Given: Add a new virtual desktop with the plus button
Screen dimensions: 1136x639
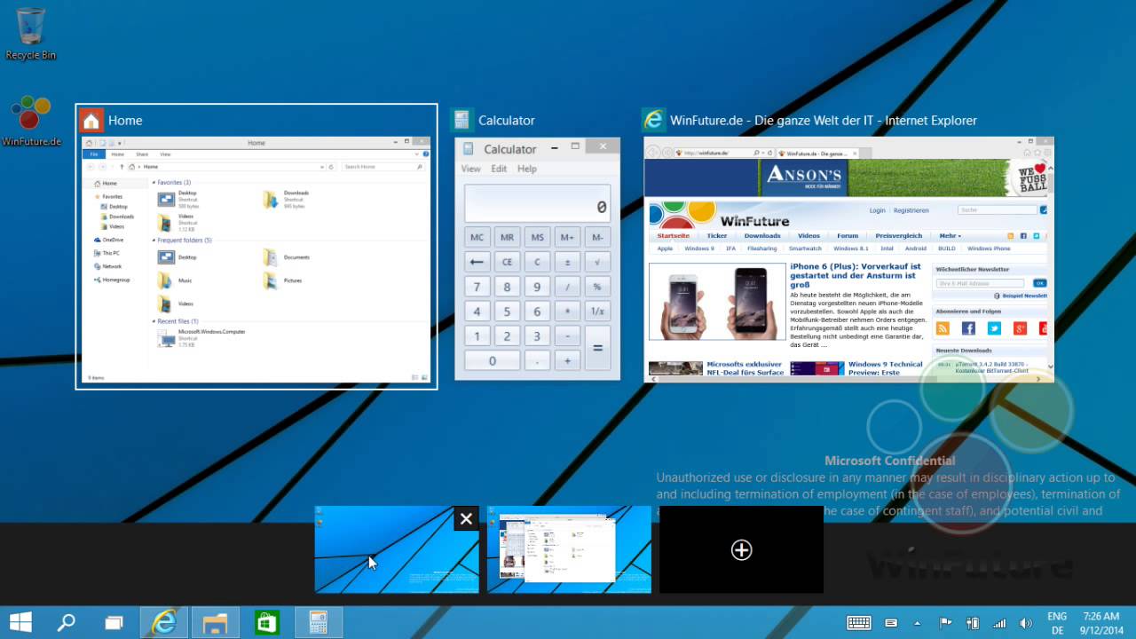Looking at the screenshot, I should [741, 549].
